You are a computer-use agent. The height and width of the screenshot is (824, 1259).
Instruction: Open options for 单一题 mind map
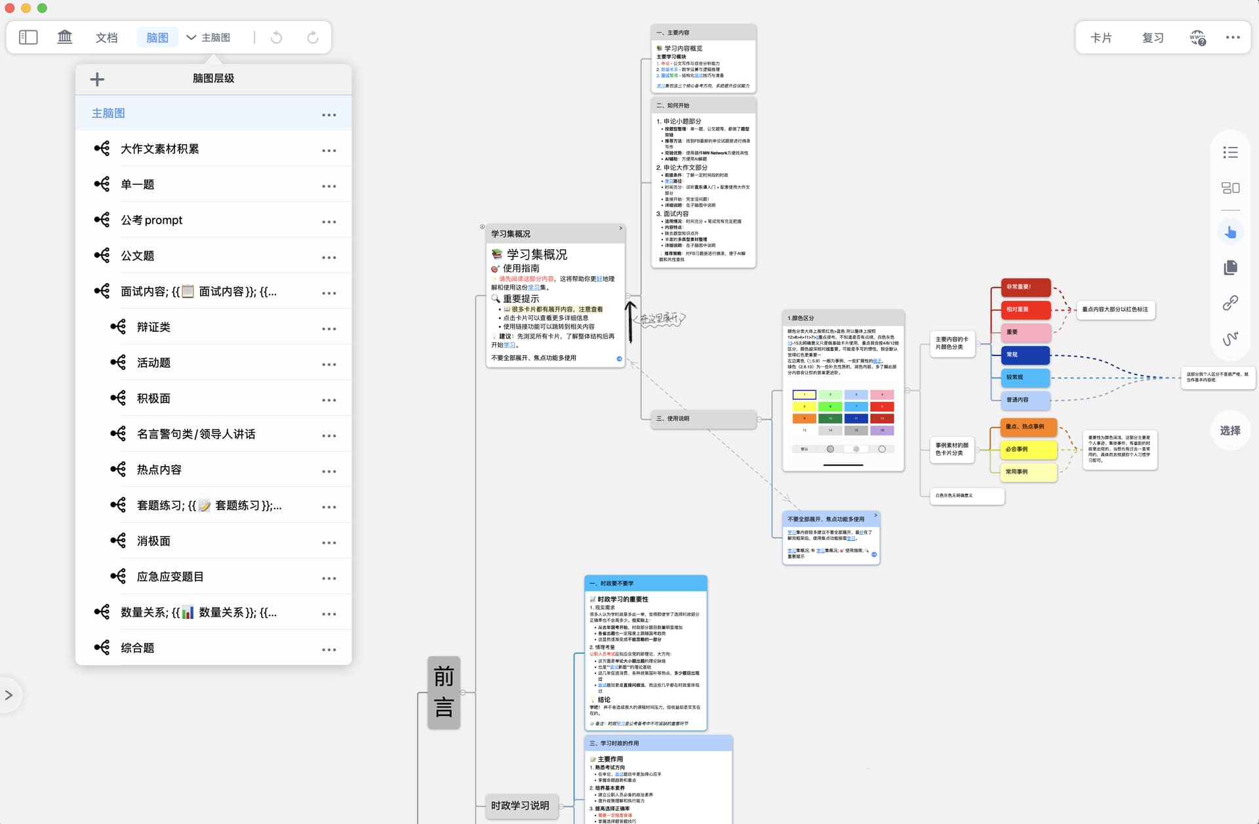click(x=329, y=186)
